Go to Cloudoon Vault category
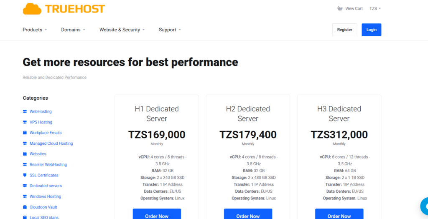 tap(43, 207)
